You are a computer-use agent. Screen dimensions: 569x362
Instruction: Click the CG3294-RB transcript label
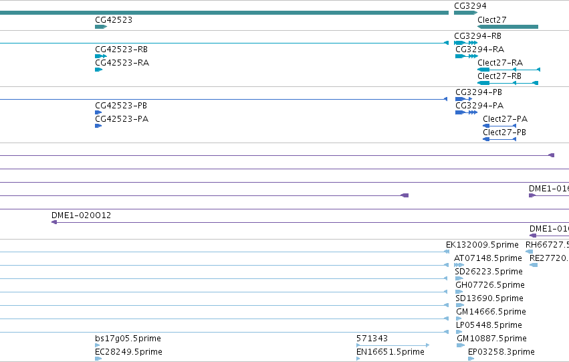[x=477, y=36]
